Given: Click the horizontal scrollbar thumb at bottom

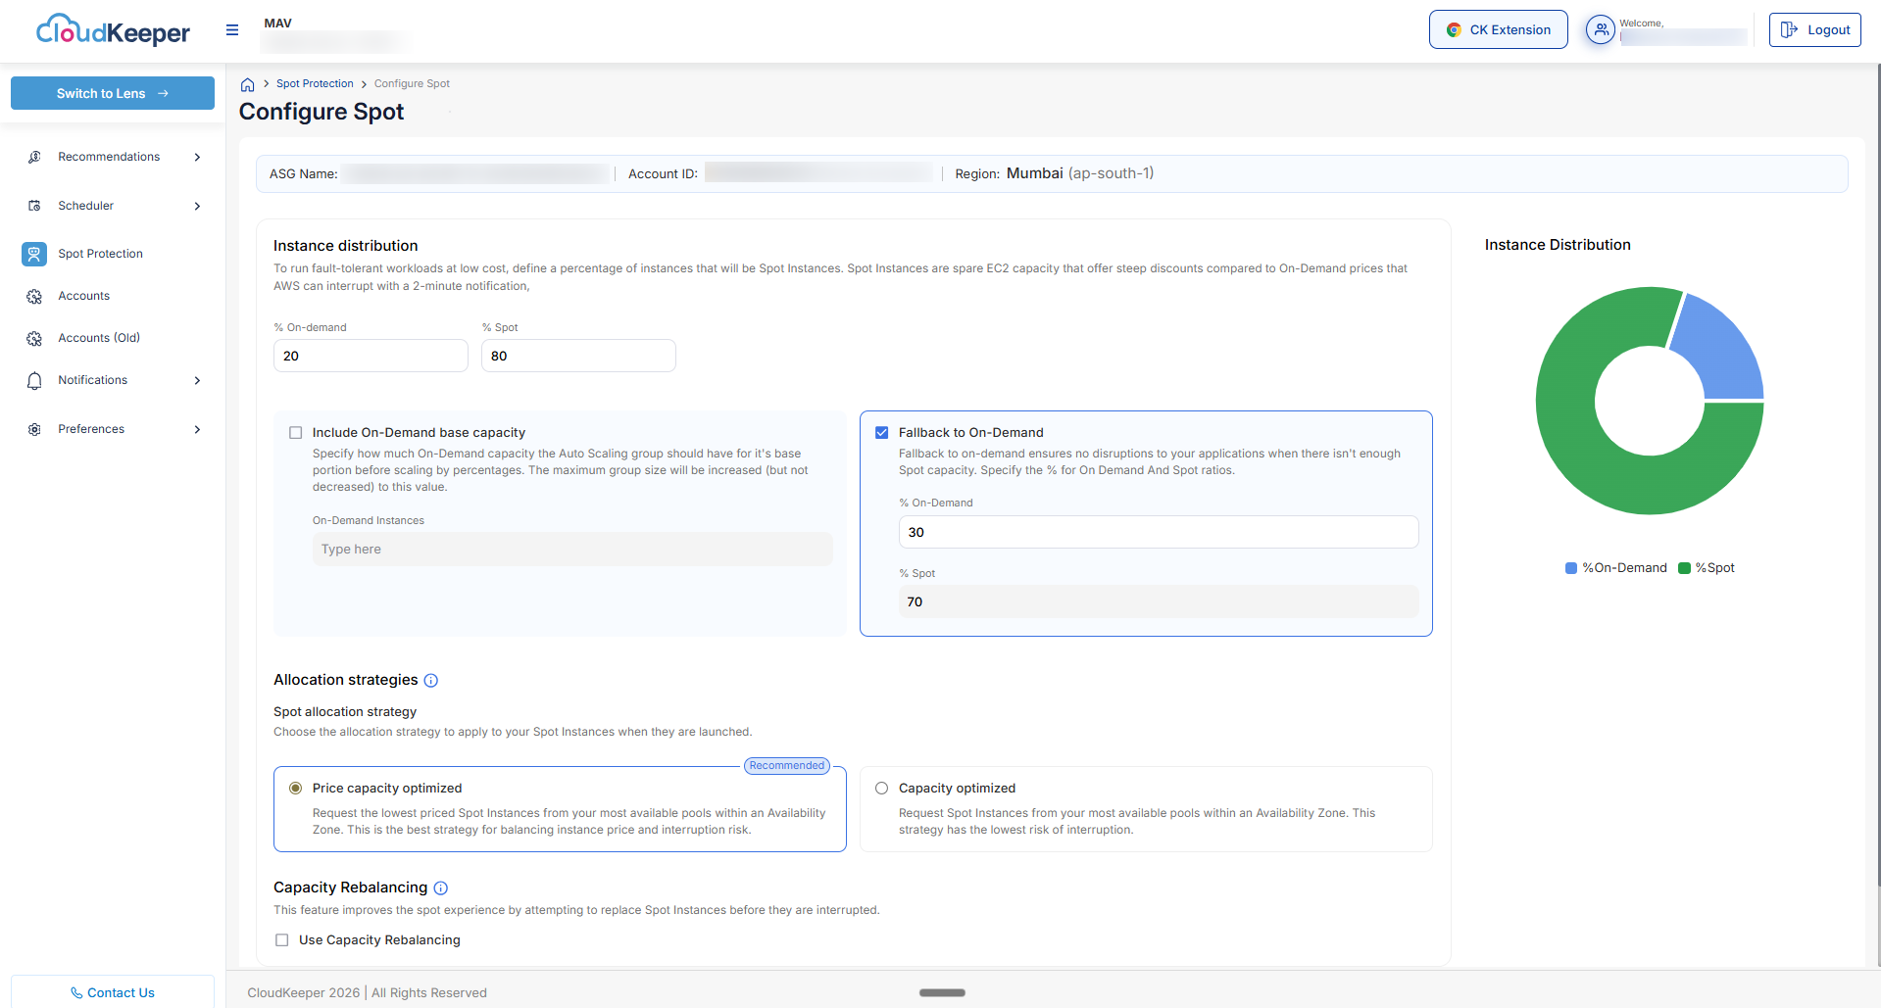Looking at the screenshot, I should click(x=942, y=992).
